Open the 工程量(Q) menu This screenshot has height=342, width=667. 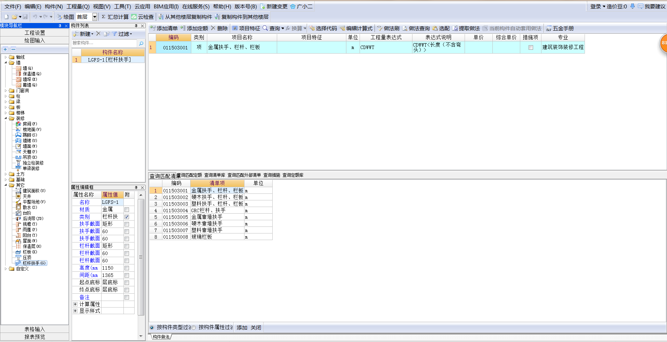coord(78,6)
